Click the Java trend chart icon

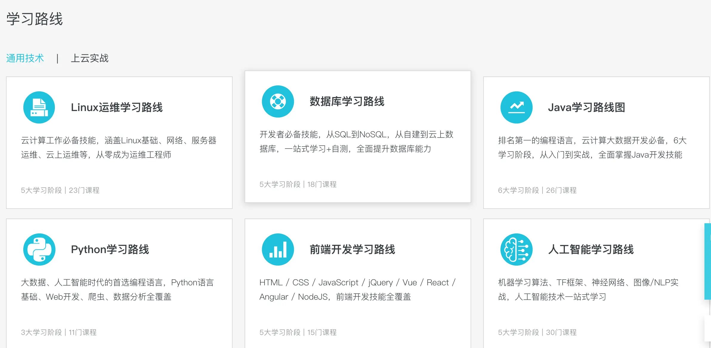click(x=516, y=107)
